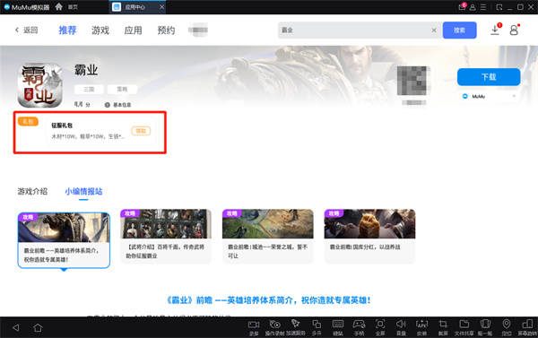Screen dimensions: 538x338
Task: Select the 小编情报站 tab
Action: (x=83, y=191)
